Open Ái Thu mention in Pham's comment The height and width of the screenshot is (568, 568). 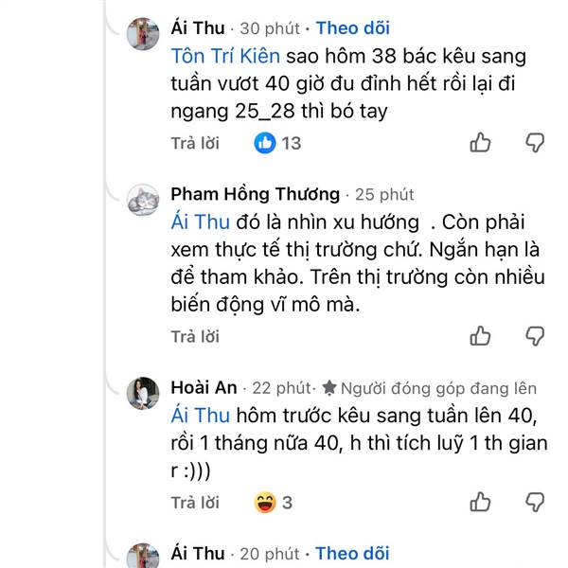click(x=202, y=222)
